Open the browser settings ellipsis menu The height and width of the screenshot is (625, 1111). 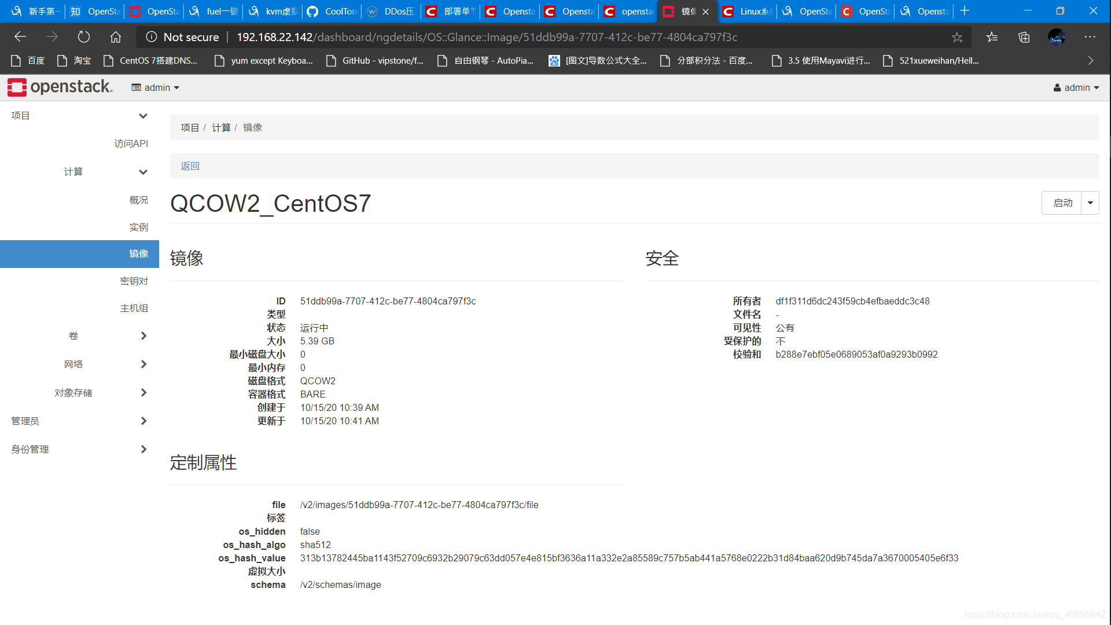click(x=1090, y=37)
